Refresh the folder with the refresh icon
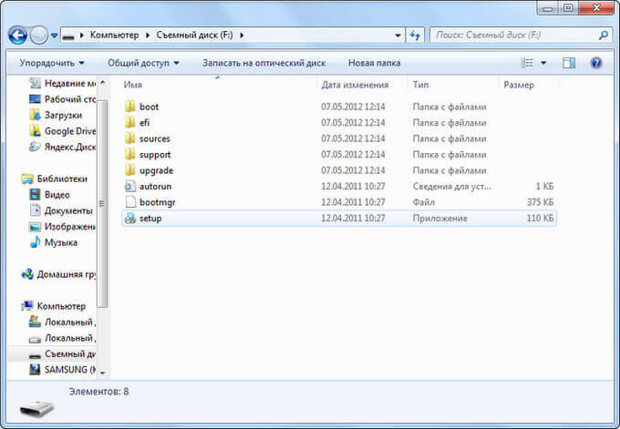This screenshot has width=620, height=429. point(415,36)
